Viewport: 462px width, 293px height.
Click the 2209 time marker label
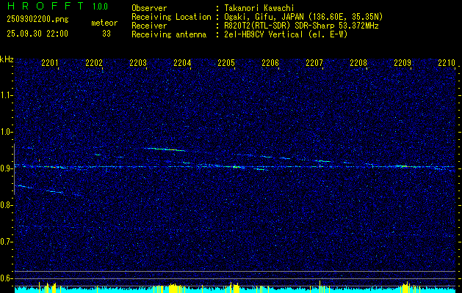click(403, 63)
